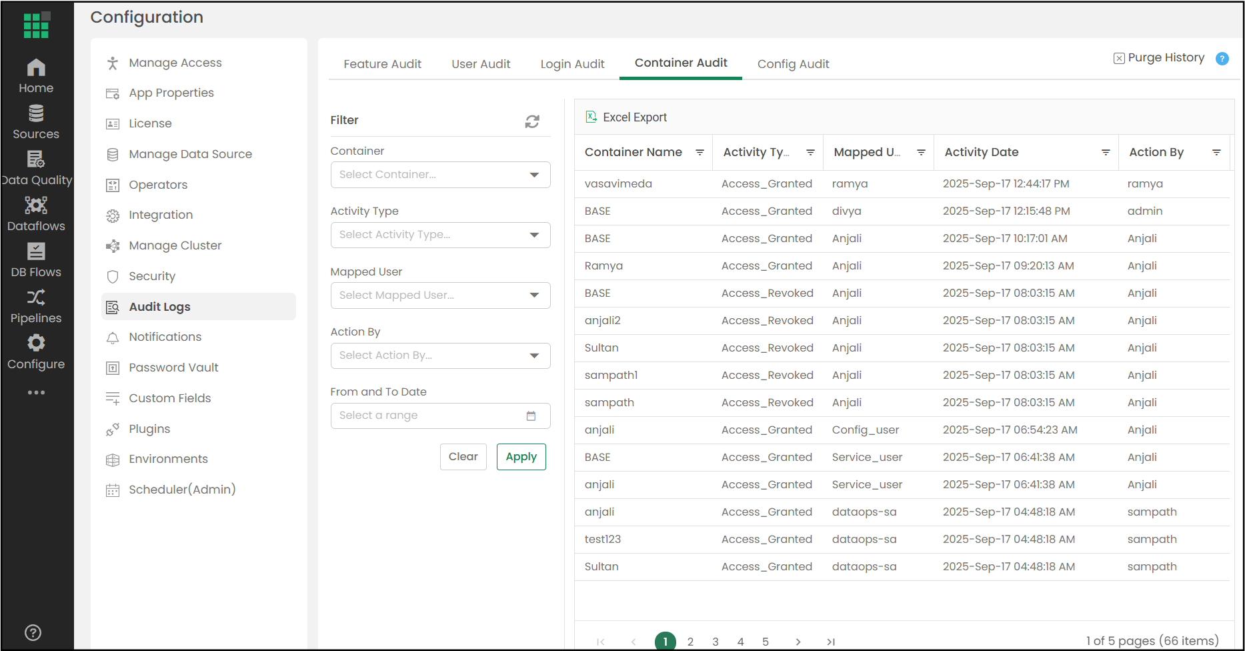
Task: Open the Sources section
Action: (36, 122)
